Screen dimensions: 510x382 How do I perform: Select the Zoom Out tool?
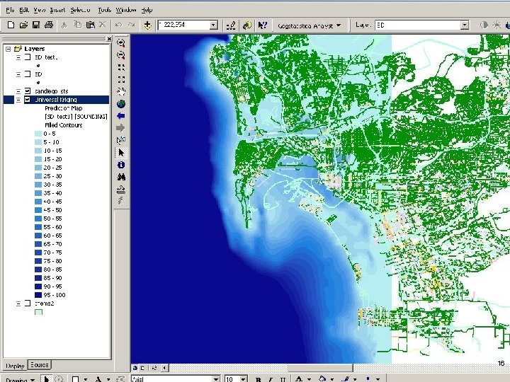pos(121,55)
